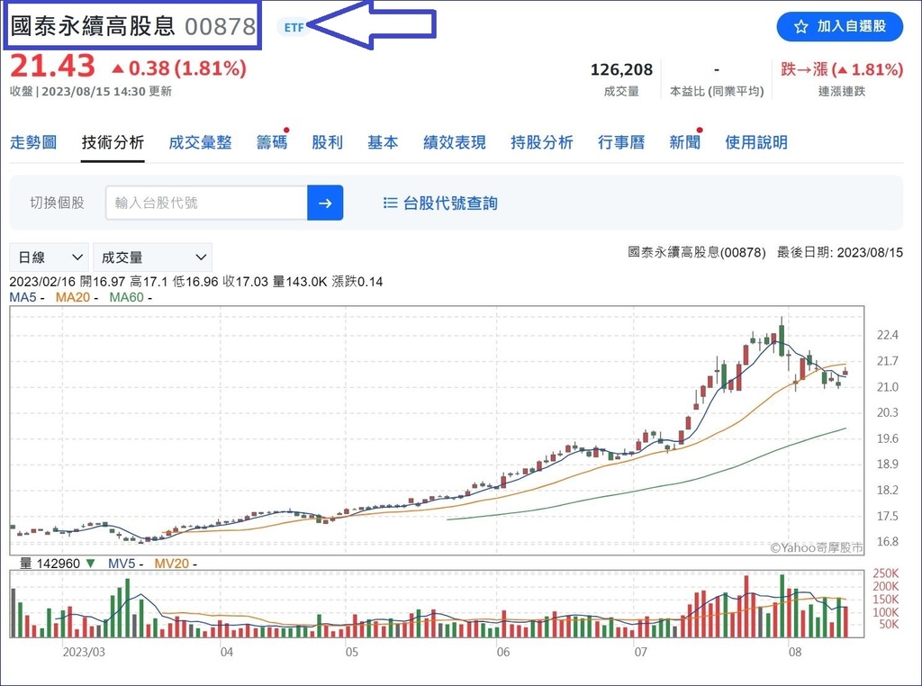Viewport: 922px width, 686px height.
Task: Click the blue arrow submit button
Action: click(x=325, y=203)
